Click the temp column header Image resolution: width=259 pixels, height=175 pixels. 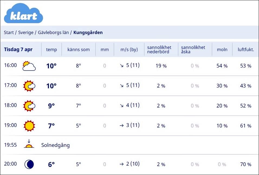pos(51,49)
